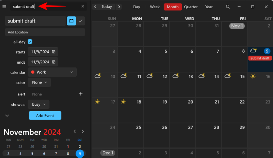Image resolution: width=273 pixels, height=158 pixels.
Task: Select November 22 in month grid
Action: coord(234,110)
